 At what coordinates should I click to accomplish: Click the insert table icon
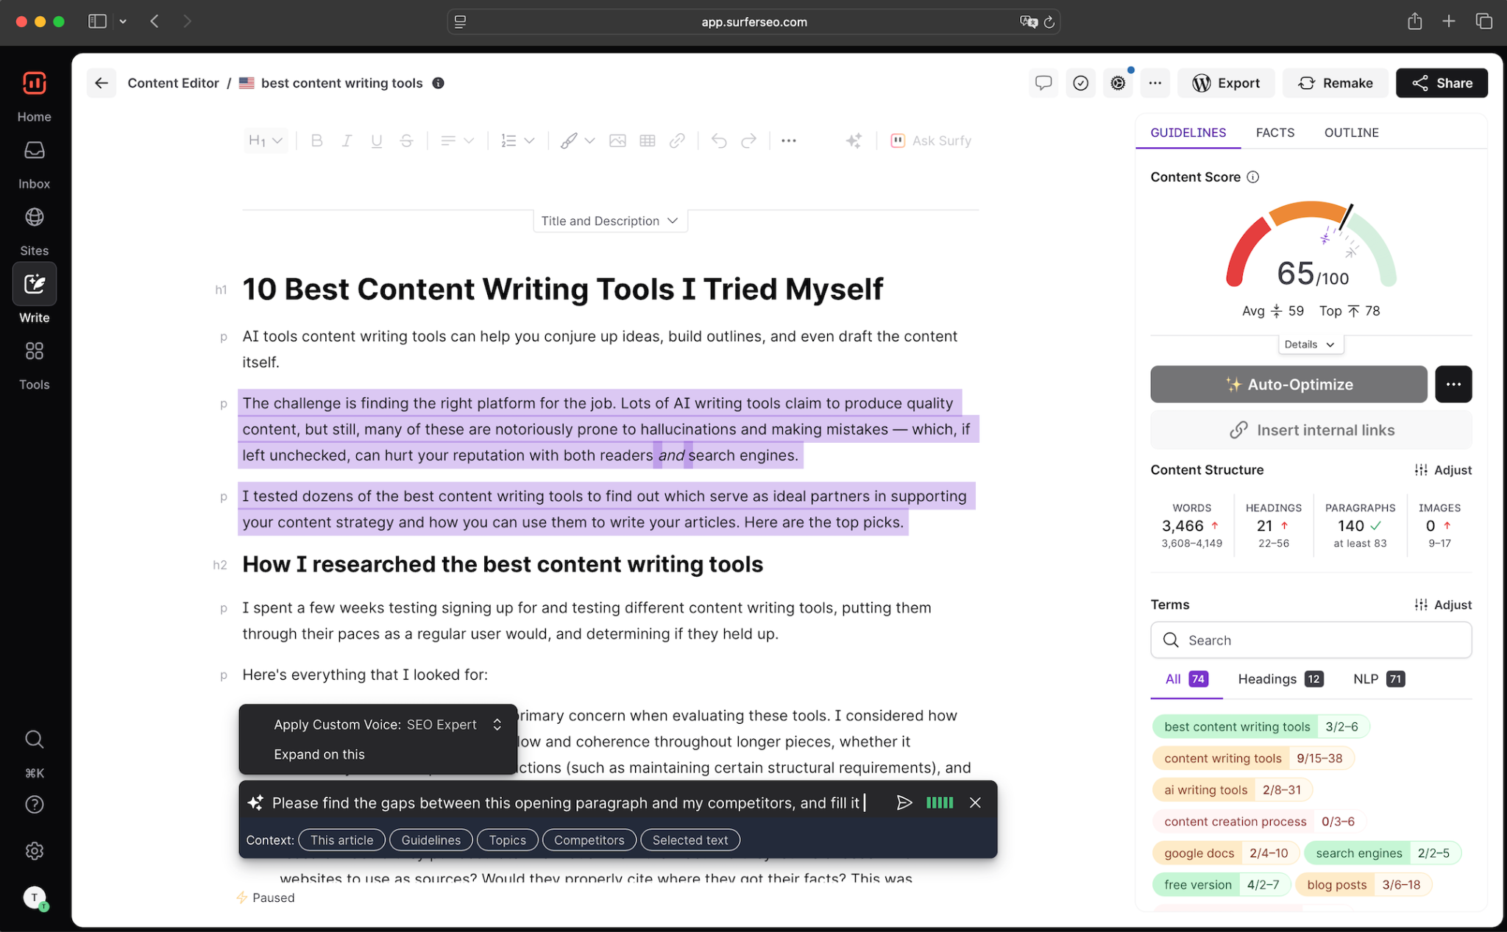647,140
